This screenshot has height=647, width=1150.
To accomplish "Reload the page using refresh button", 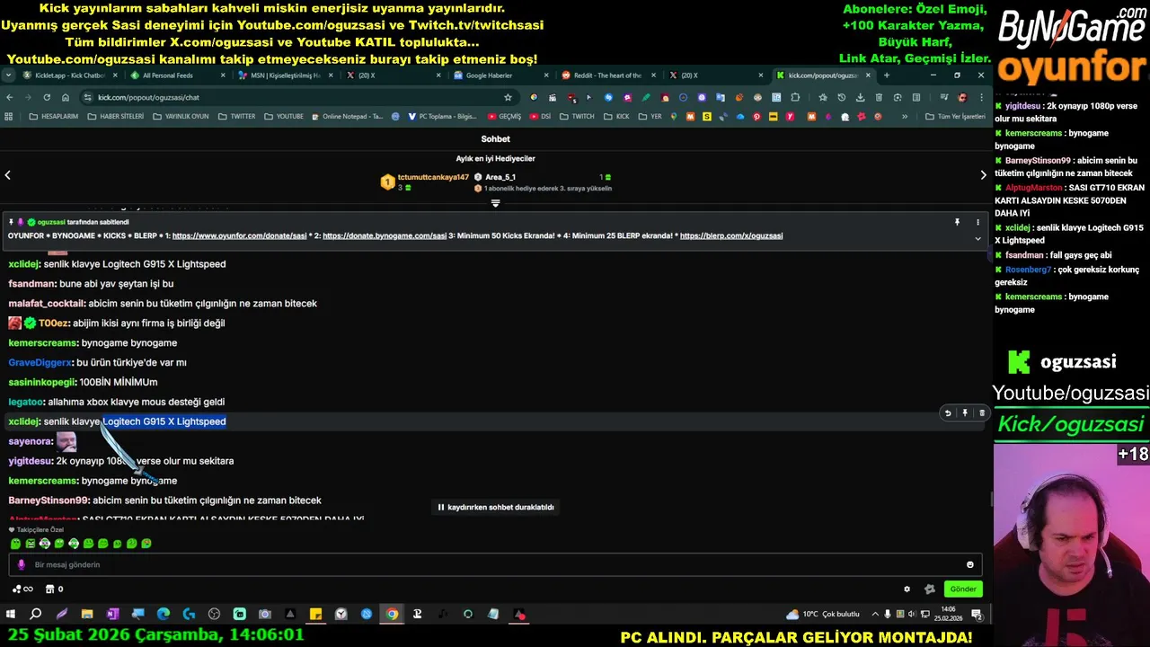I will pyautogui.click(x=47, y=97).
